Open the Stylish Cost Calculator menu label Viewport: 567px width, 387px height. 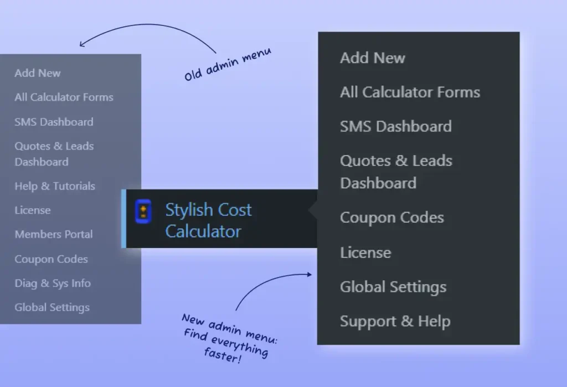[x=208, y=220]
